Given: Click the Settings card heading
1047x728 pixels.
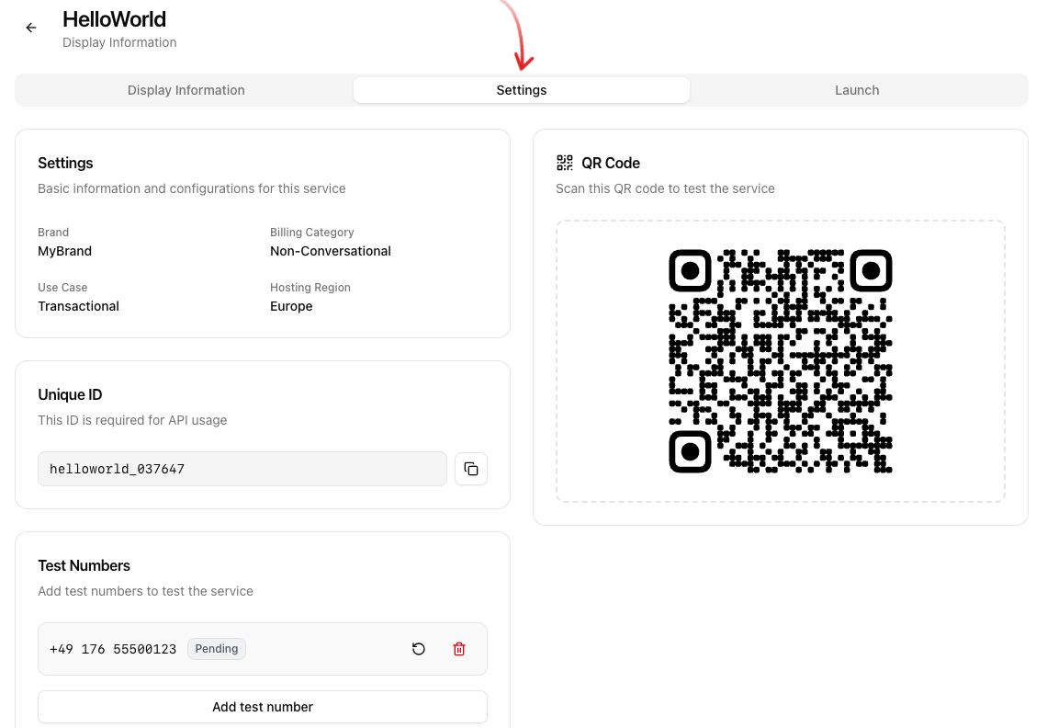Looking at the screenshot, I should [65, 163].
